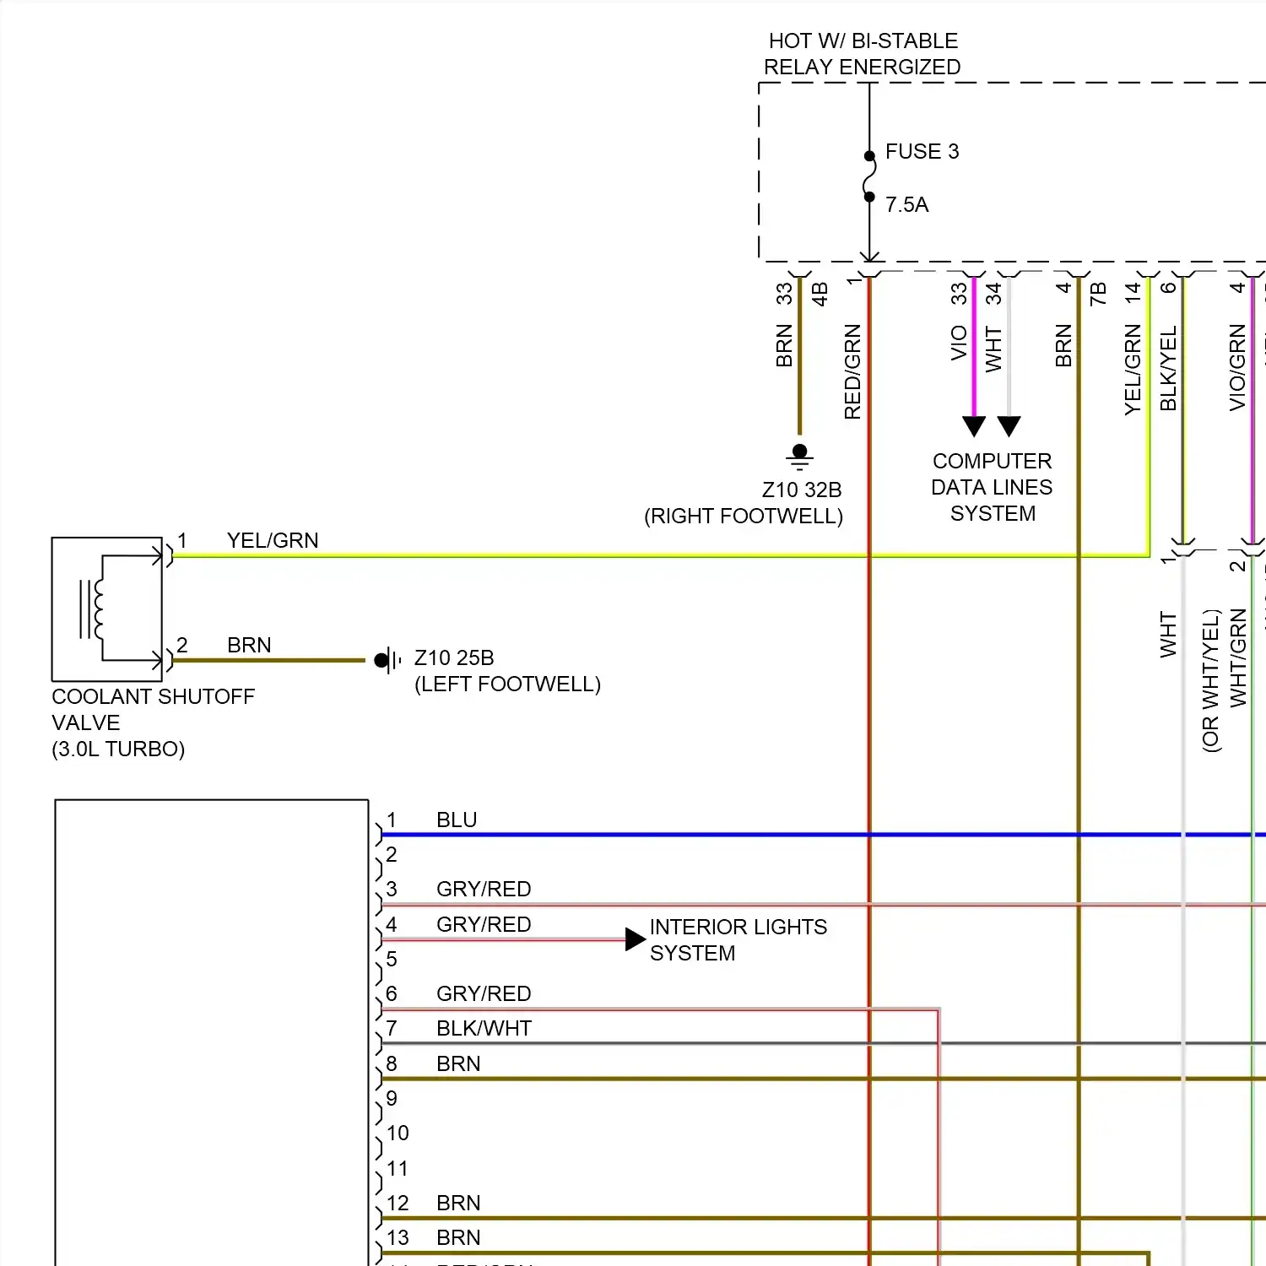Click the vertical WHT/GRN wire label
Screen dimensions: 1266x1266
(x=1238, y=658)
